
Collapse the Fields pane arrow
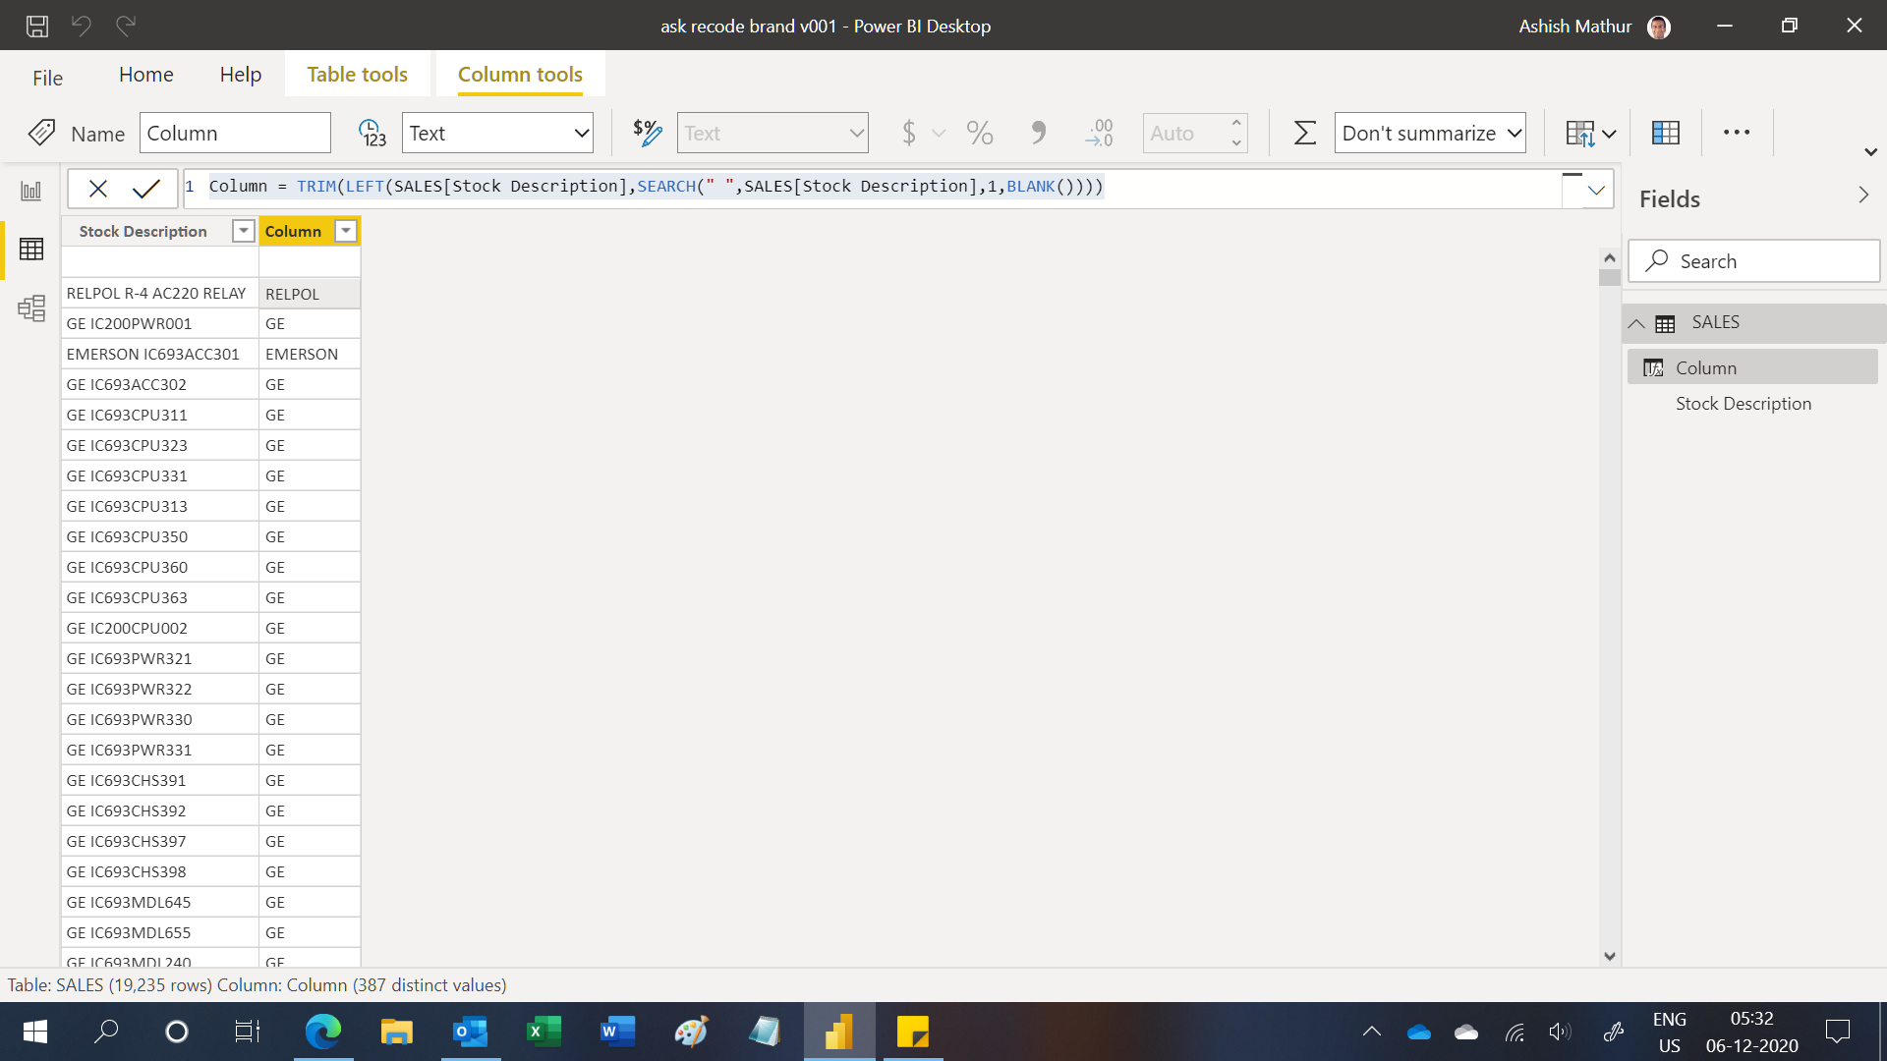click(1863, 195)
